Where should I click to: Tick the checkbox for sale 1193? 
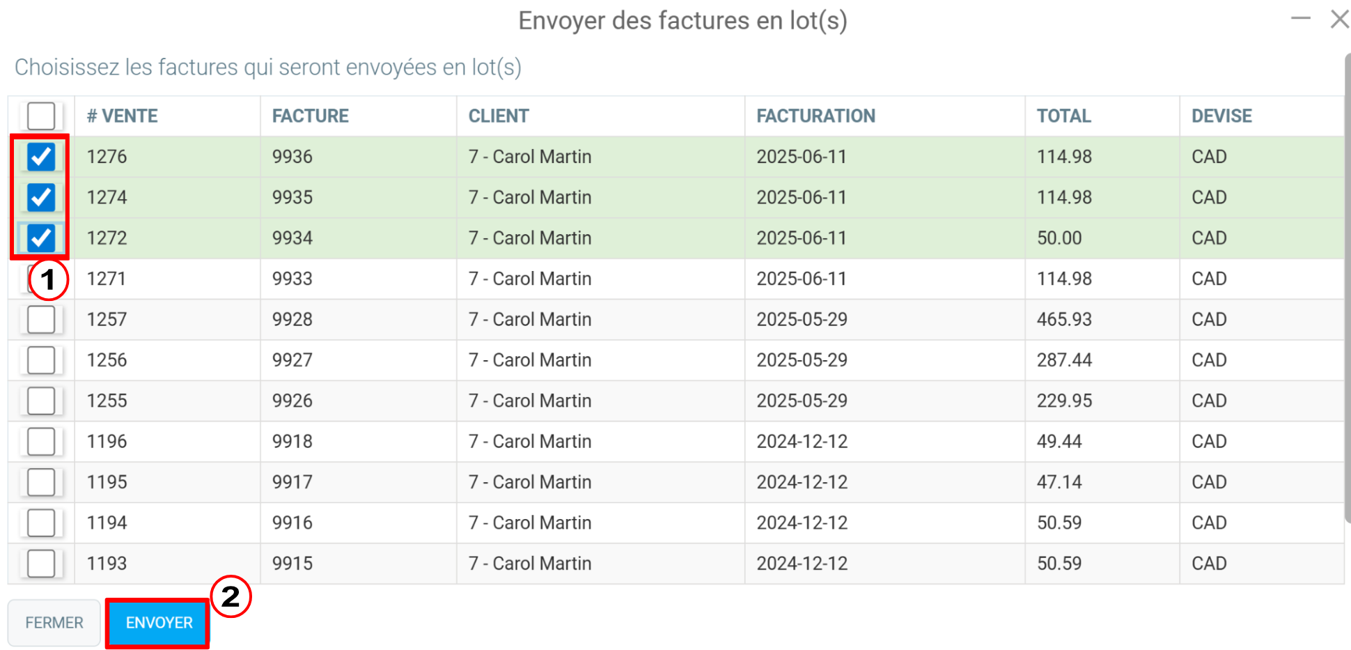[41, 564]
